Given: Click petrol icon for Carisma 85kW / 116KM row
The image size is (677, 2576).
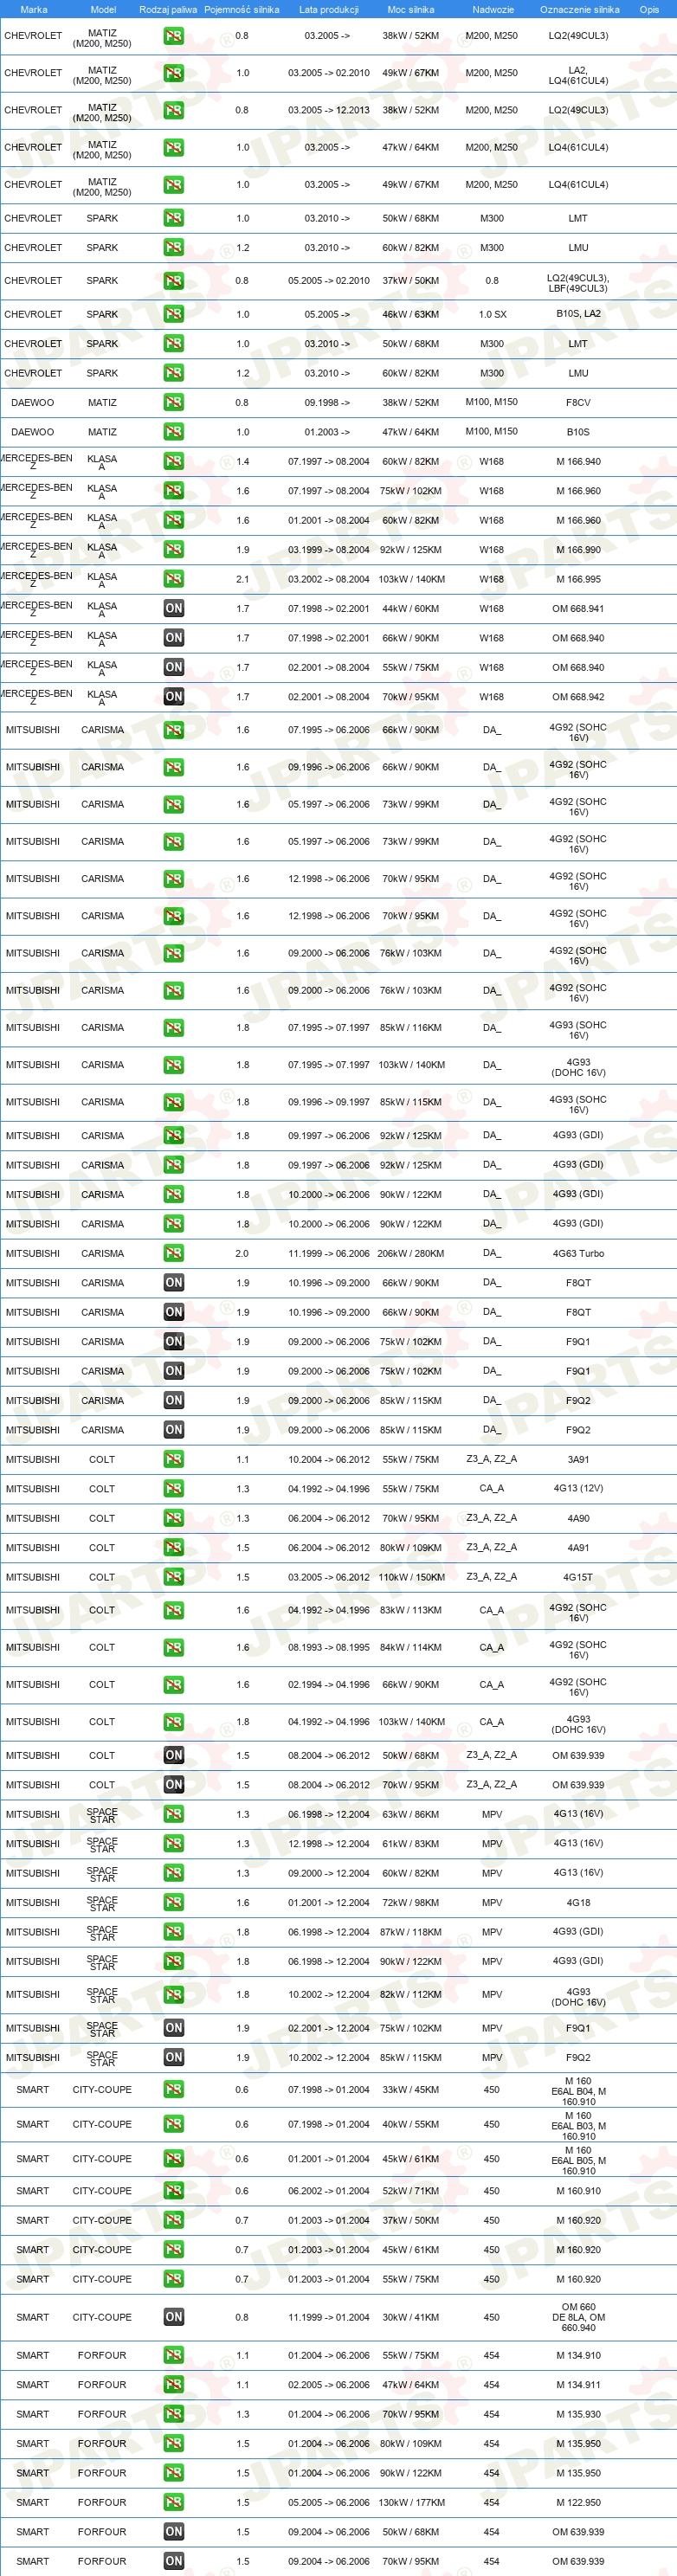Looking at the screenshot, I should tap(174, 1028).
